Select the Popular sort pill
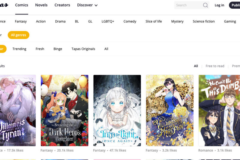240x160 pixels. tap(3, 49)
